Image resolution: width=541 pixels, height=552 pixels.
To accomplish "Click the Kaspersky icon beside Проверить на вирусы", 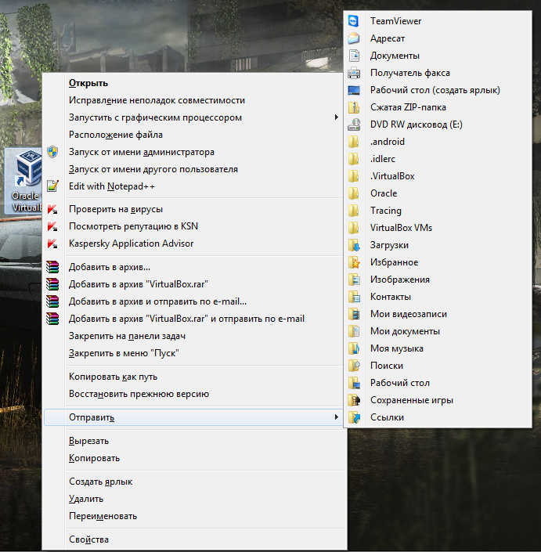I will coord(52,209).
